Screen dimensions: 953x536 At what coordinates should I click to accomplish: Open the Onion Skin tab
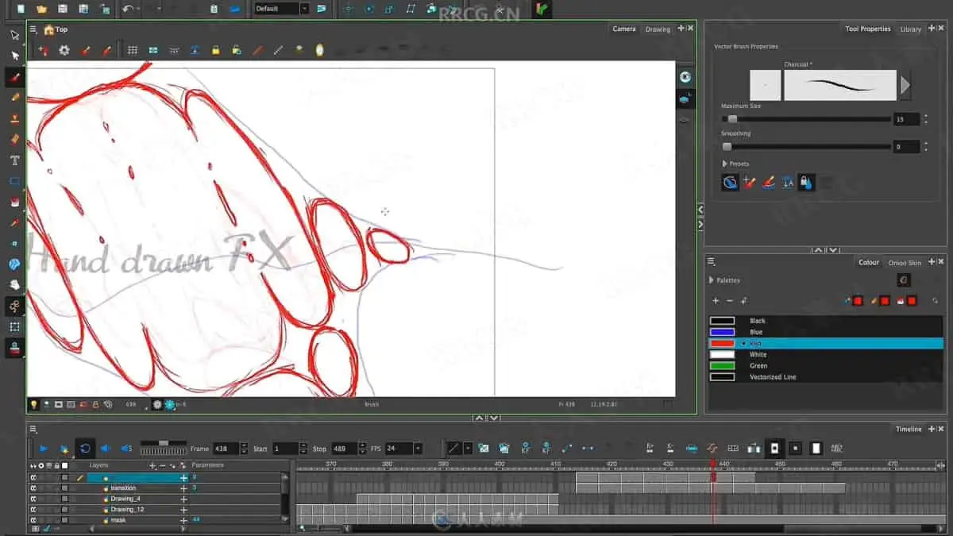coord(904,263)
